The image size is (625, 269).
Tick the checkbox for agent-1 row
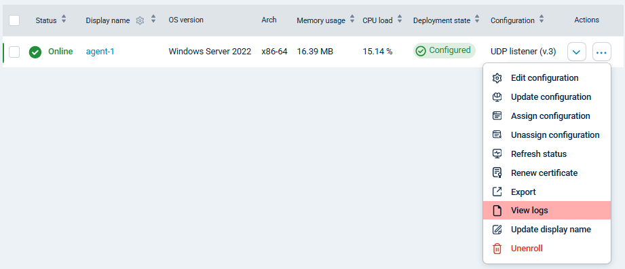(x=14, y=52)
